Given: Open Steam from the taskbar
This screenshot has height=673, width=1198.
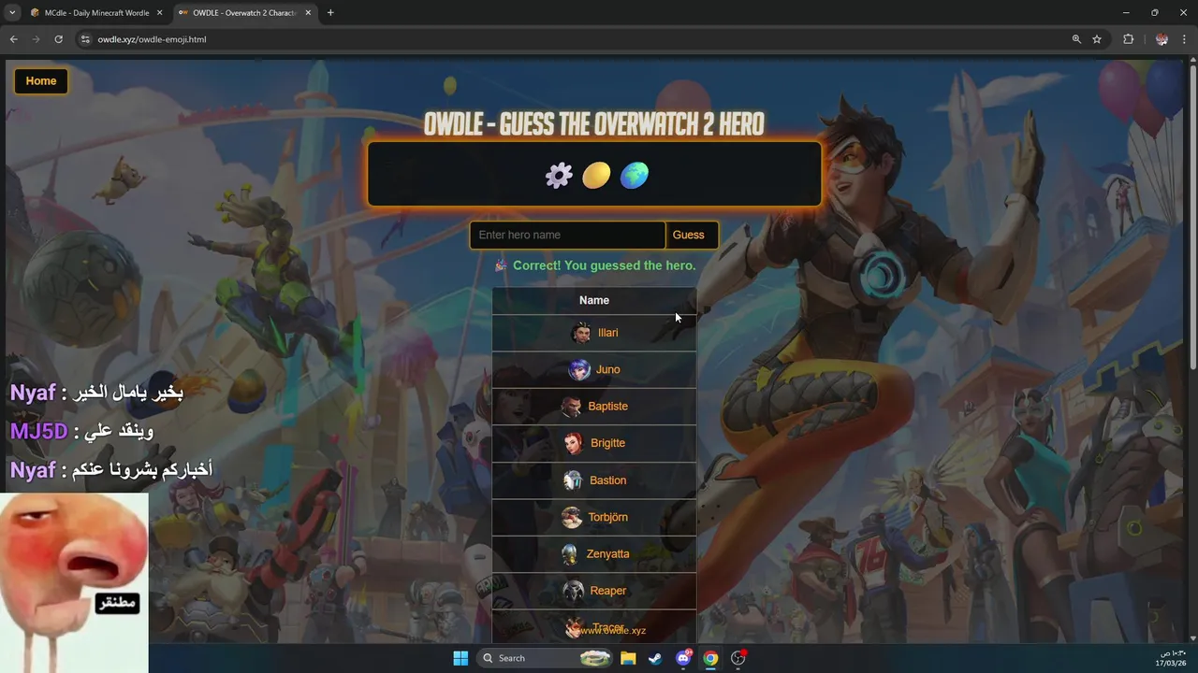Looking at the screenshot, I should pyautogui.click(x=655, y=659).
